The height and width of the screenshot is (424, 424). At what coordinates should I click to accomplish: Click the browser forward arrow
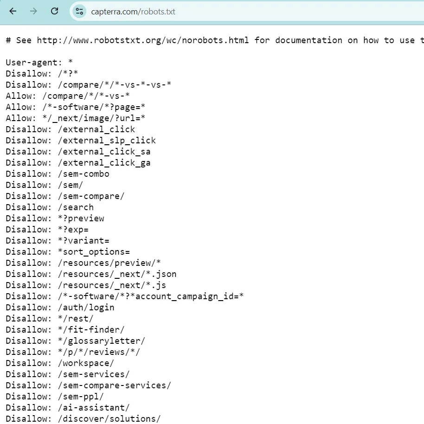[x=33, y=11]
